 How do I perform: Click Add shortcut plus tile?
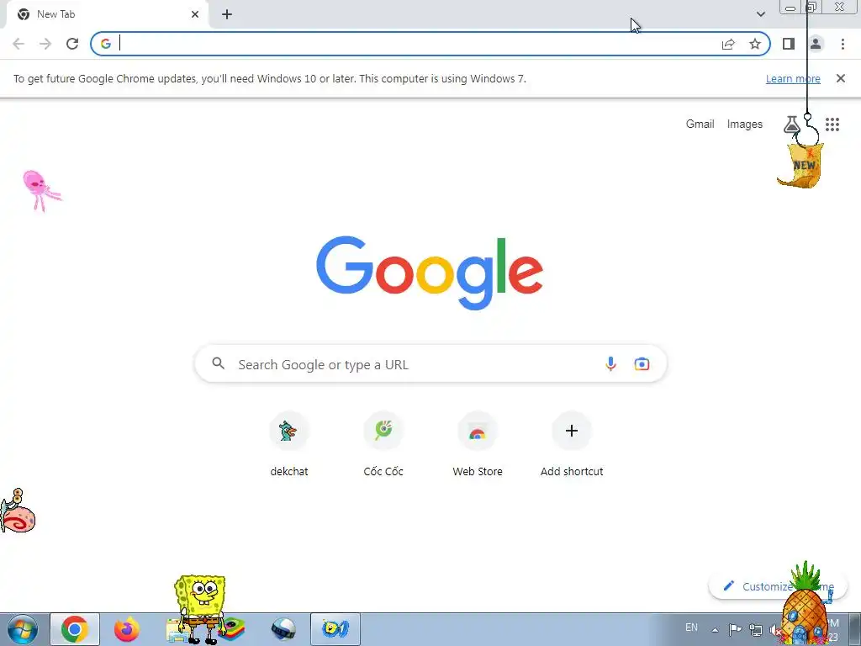point(572,444)
